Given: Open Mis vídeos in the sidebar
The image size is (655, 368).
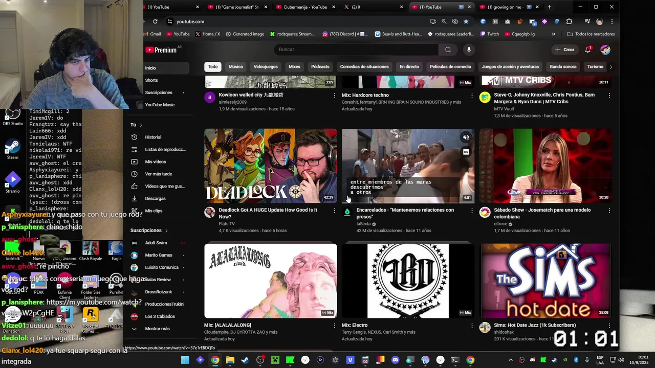Looking at the screenshot, I should (x=159, y=162).
